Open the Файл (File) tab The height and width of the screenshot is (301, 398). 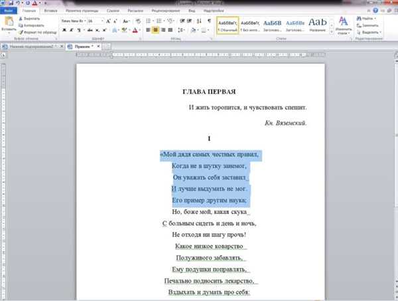9,11
